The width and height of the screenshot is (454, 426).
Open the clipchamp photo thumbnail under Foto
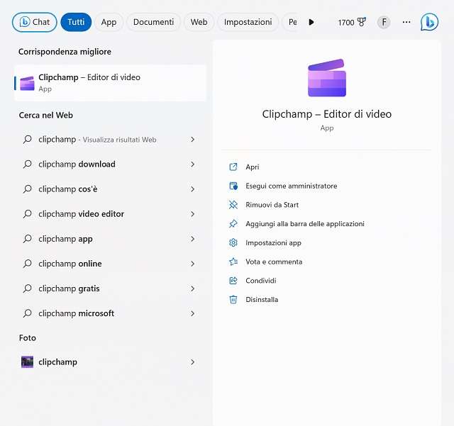coord(27,362)
